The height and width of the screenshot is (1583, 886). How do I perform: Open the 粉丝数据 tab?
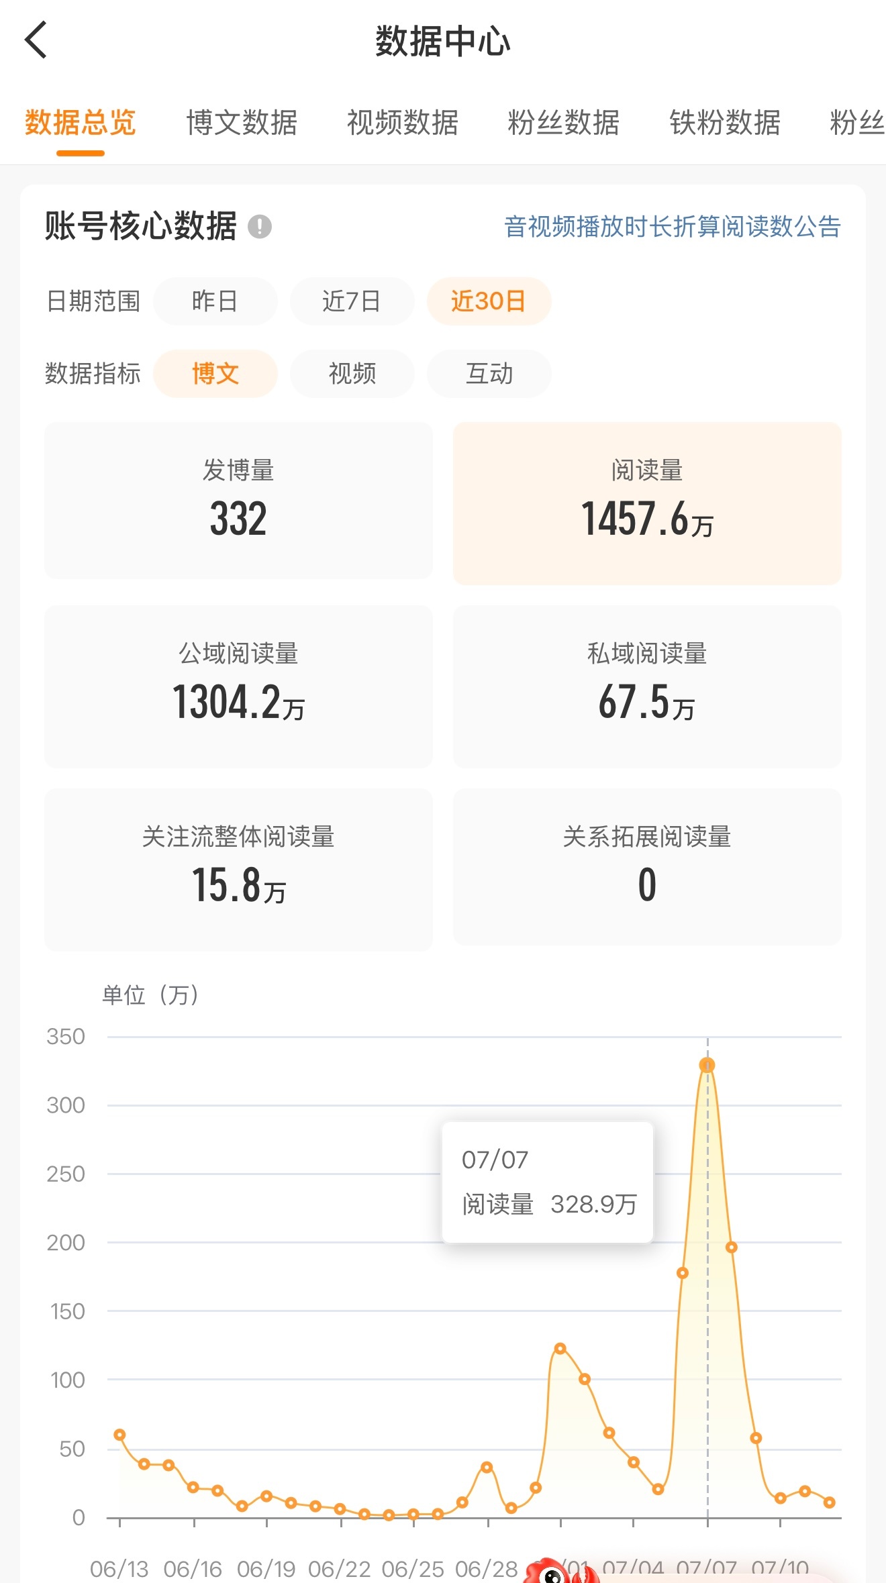point(564,123)
